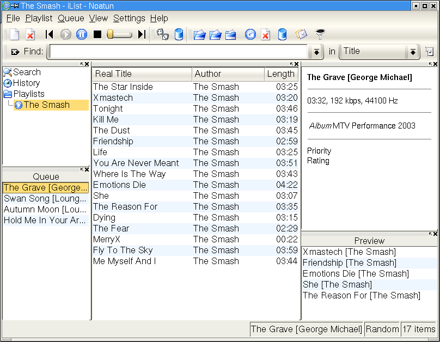Click the greyed-out play button
The image size is (440, 342).
click(x=66, y=34)
